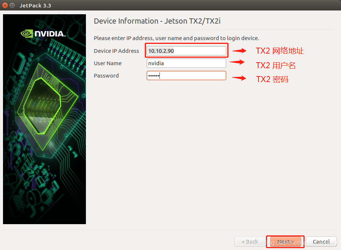Screen dimensions: 341x250
Task: Go back with the Back button
Action: pyautogui.click(x=250, y=242)
